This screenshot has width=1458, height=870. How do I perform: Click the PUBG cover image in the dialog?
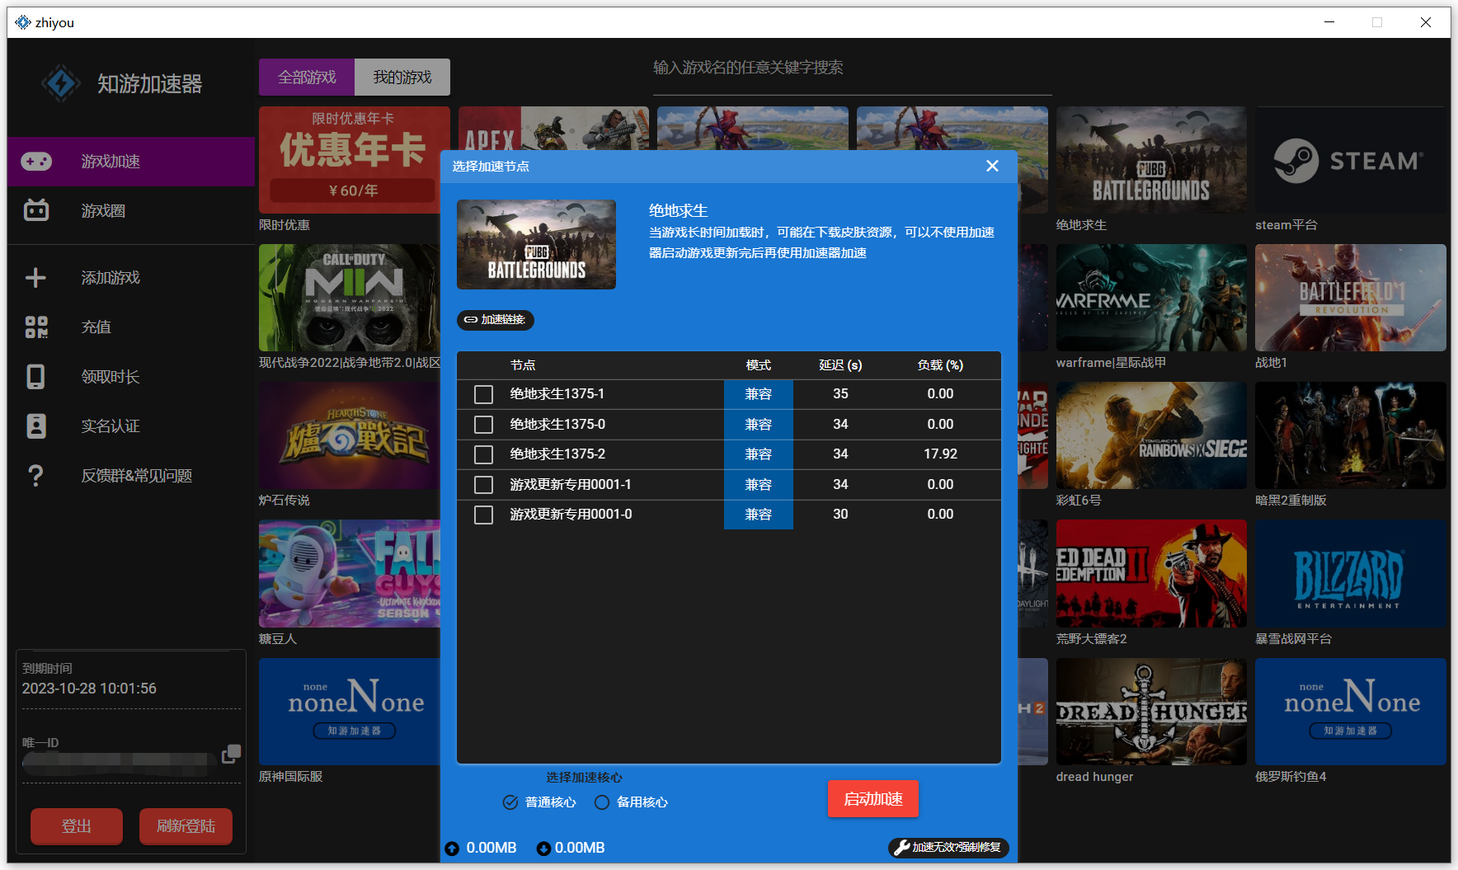pos(536,244)
